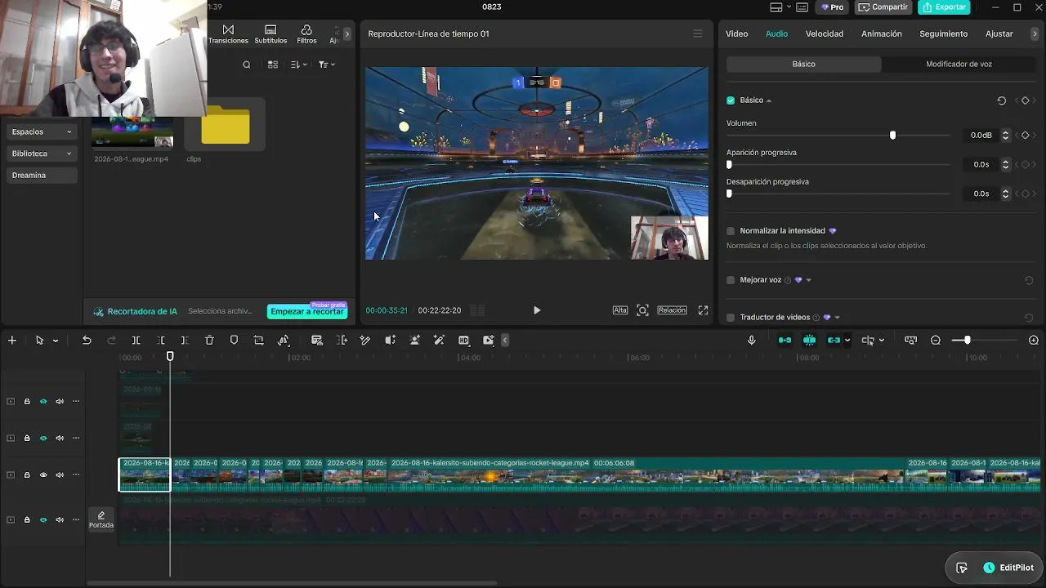The width and height of the screenshot is (1046, 588).
Task: Toggle auto snapping in the timeline
Action: (x=809, y=341)
